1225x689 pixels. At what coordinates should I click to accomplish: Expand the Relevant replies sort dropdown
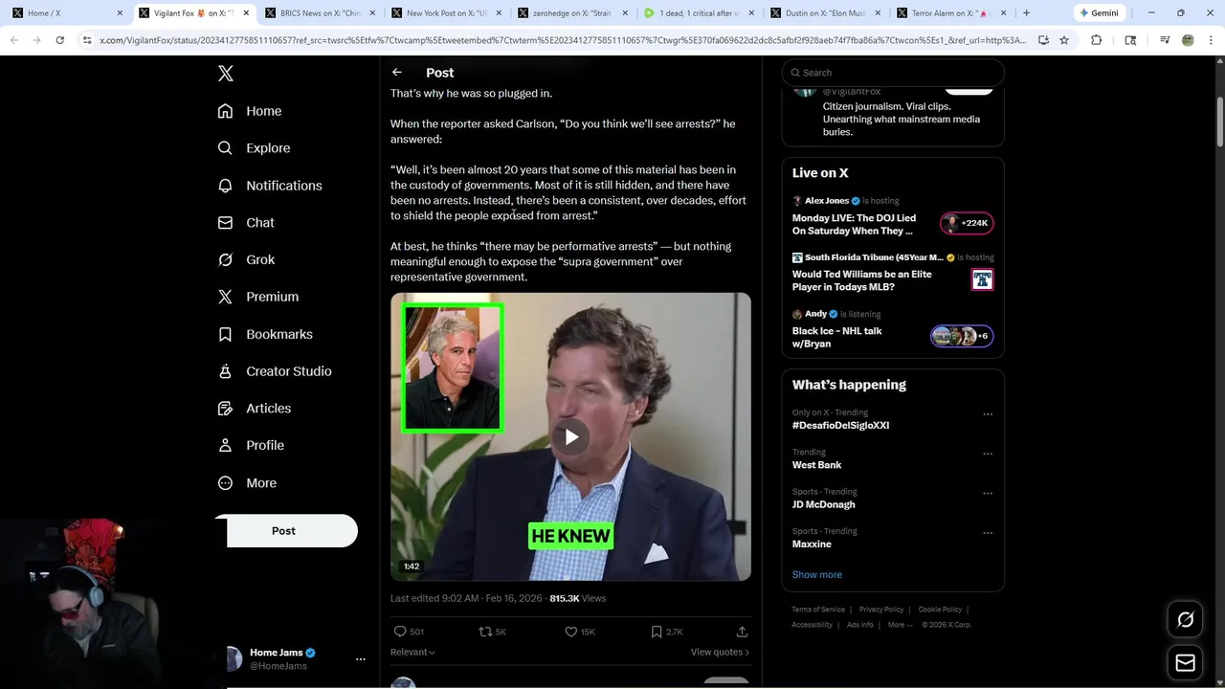(x=412, y=653)
